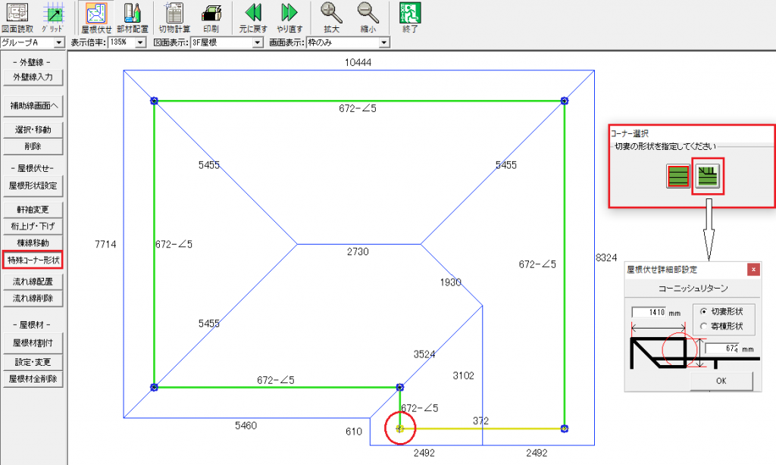Click the 流れ線削除 button
The image size is (776, 465).
(33, 298)
